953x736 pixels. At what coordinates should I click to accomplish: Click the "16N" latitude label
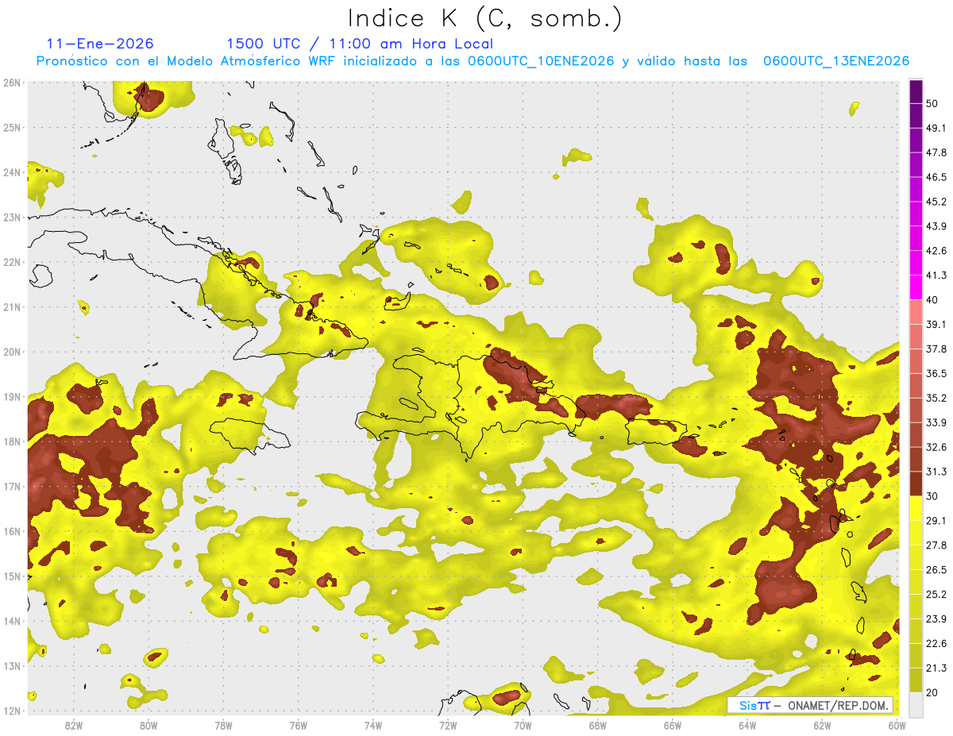click(x=12, y=531)
